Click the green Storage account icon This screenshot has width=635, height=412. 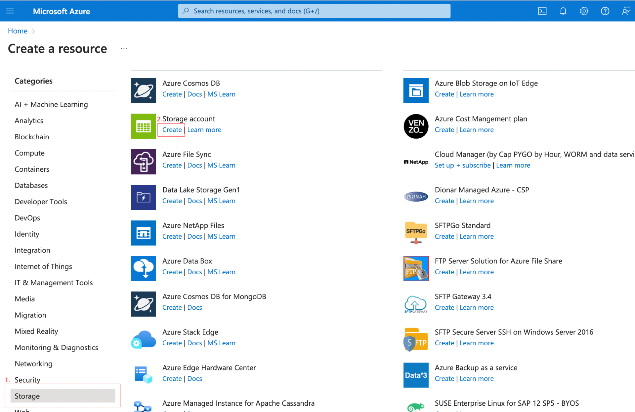pos(143,126)
